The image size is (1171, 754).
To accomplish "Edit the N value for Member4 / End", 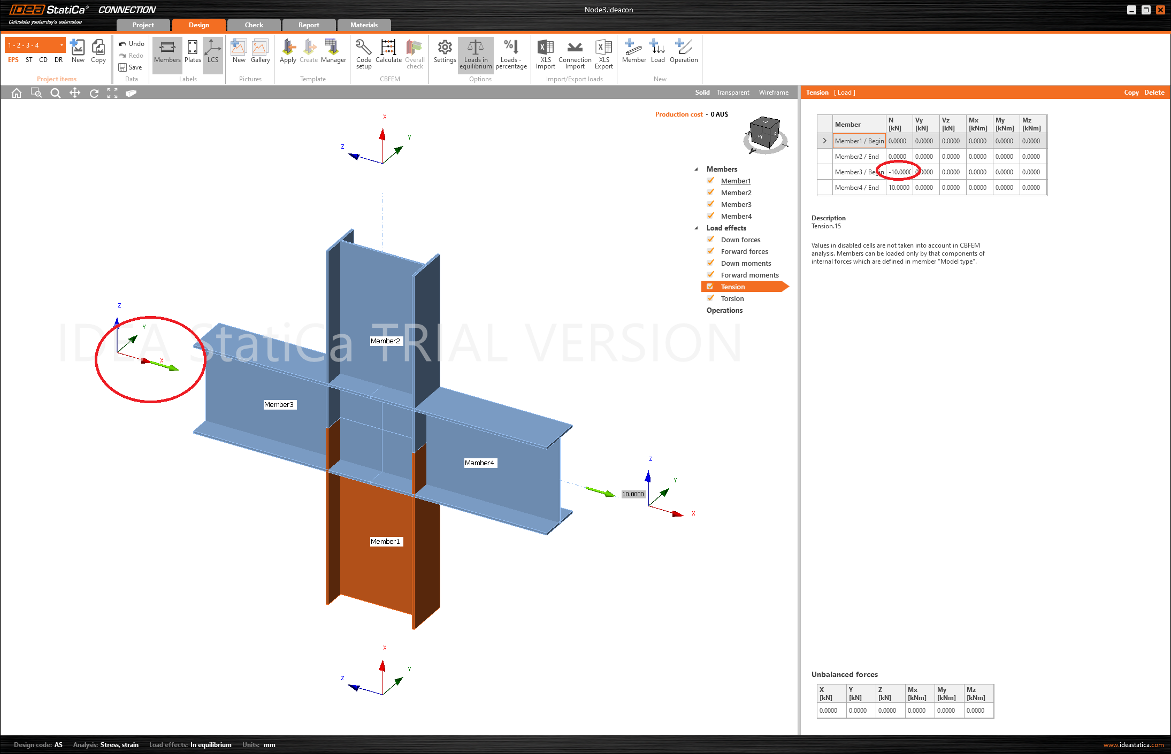I will tap(900, 188).
